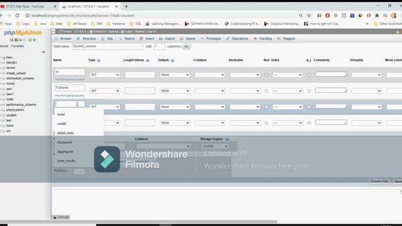
Task: Click 'Pick from Central Columns' under Fullname
Action: (x=70, y=95)
